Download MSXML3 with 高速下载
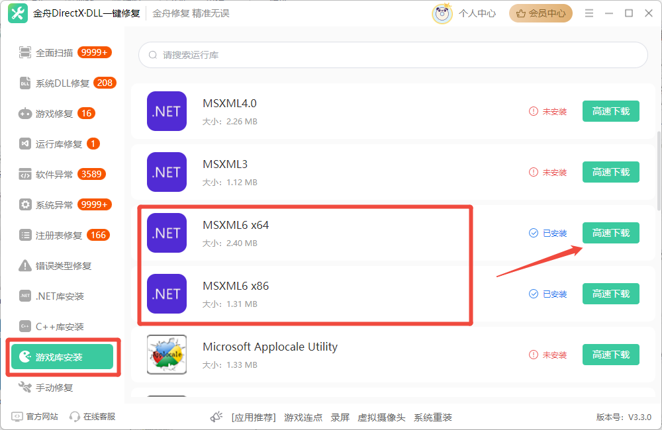662x430 pixels. pyautogui.click(x=611, y=172)
